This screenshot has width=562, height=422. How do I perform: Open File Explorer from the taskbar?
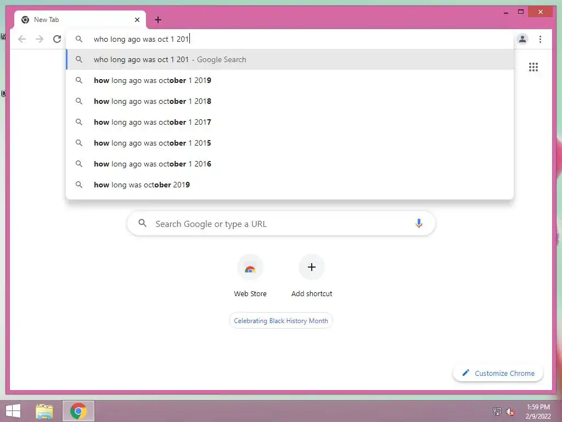[x=44, y=411]
